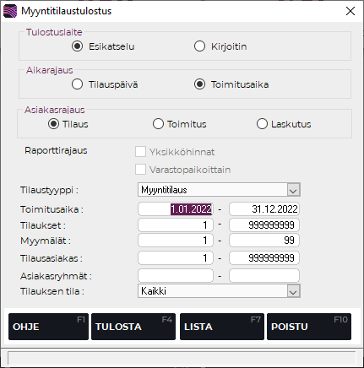This screenshot has height=368, width=364.
Task: Click the Tilauksen tila label
Action: 52,291
